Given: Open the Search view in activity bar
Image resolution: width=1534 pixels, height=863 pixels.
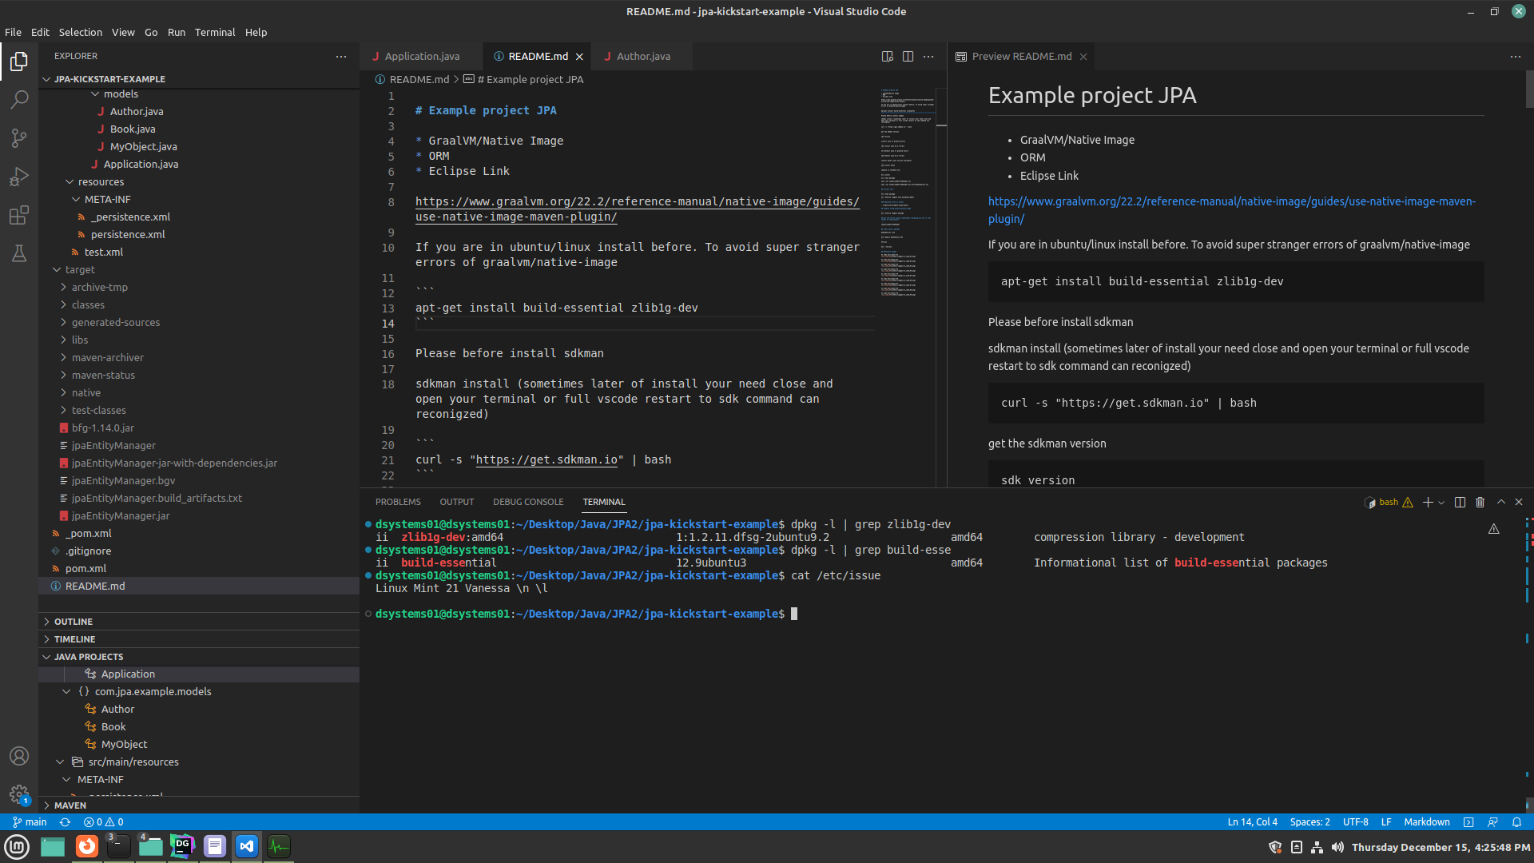Looking at the screenshot, I should point(19,100).
